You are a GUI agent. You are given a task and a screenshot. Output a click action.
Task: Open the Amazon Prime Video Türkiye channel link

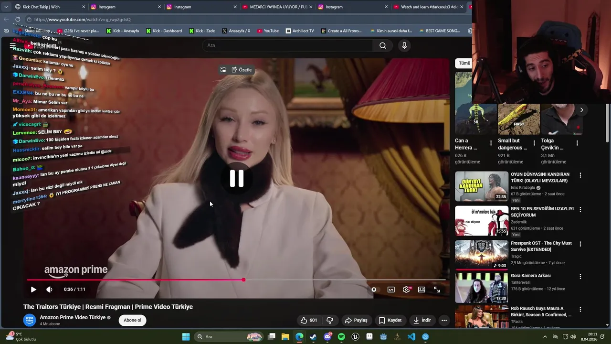point(73,317)
